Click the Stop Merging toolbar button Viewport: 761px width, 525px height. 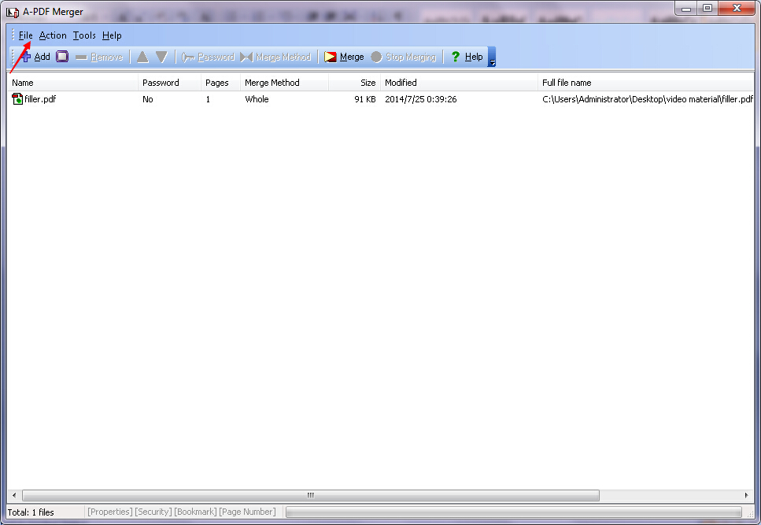(403, 57)
